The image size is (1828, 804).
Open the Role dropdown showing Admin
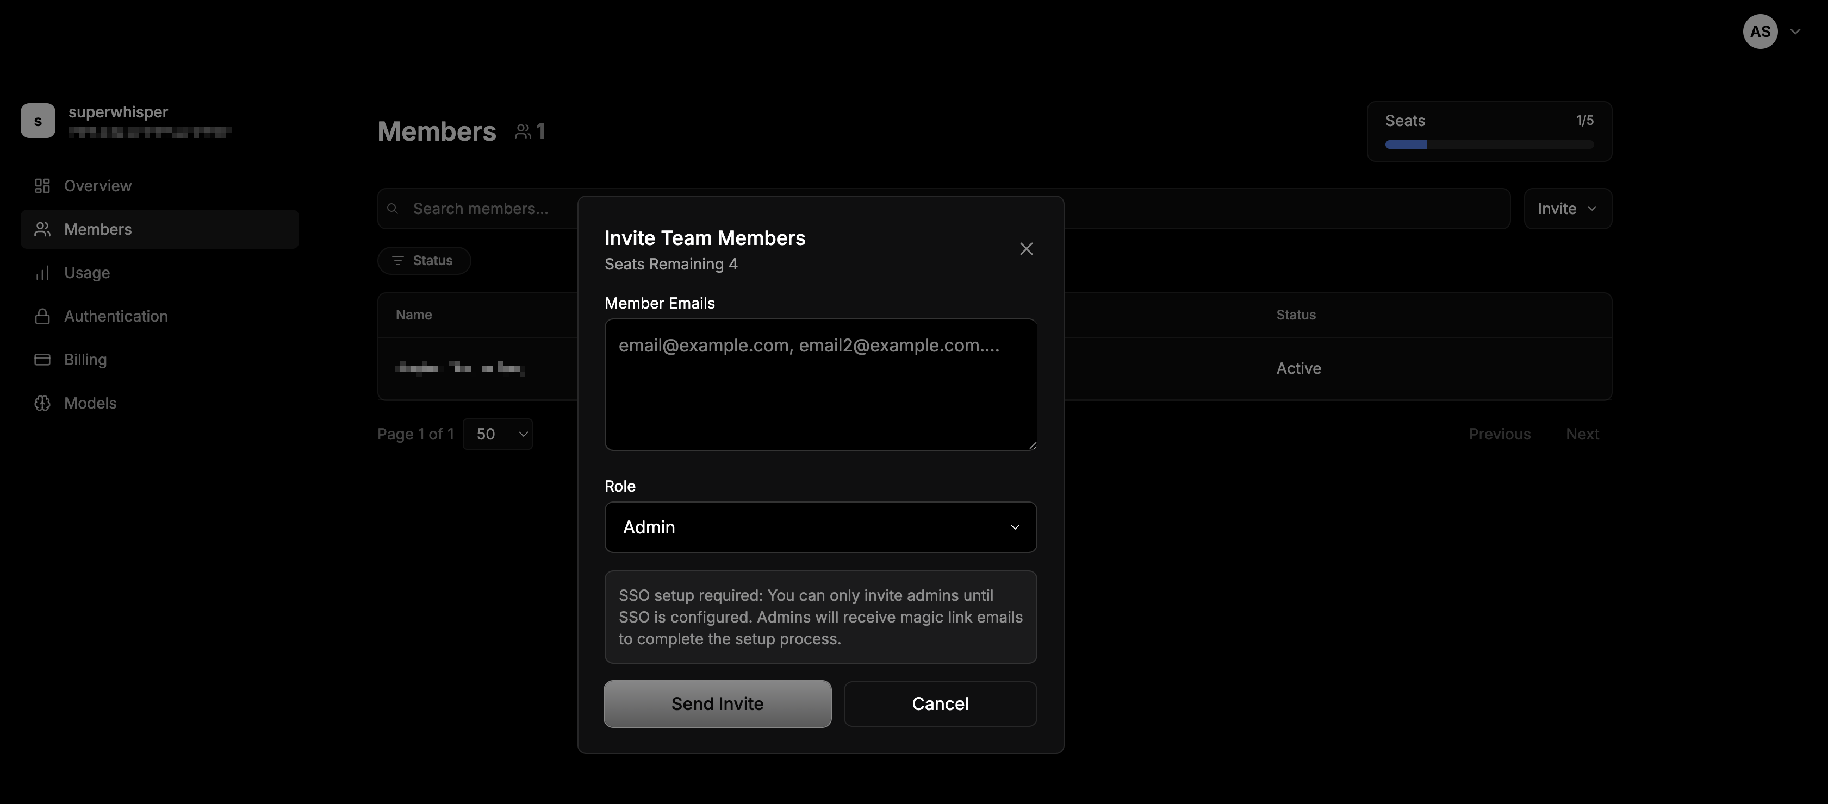[x=820, y=527]
